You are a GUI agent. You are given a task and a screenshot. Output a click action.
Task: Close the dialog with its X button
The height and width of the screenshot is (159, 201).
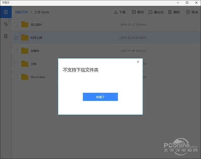point(138,62)
